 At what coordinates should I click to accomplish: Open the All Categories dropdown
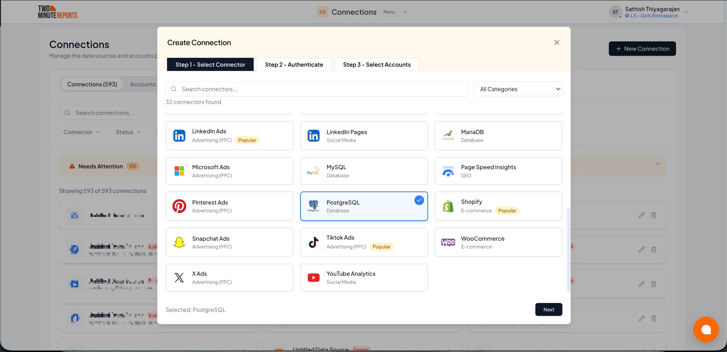(517, 89)
